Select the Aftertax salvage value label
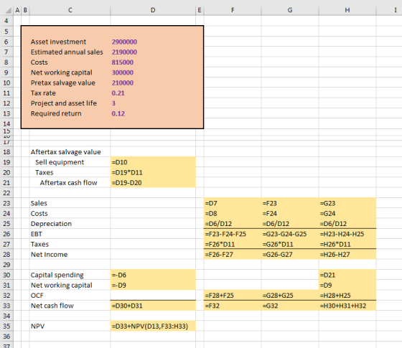This screenshot has height=348, width=402. 65,152
